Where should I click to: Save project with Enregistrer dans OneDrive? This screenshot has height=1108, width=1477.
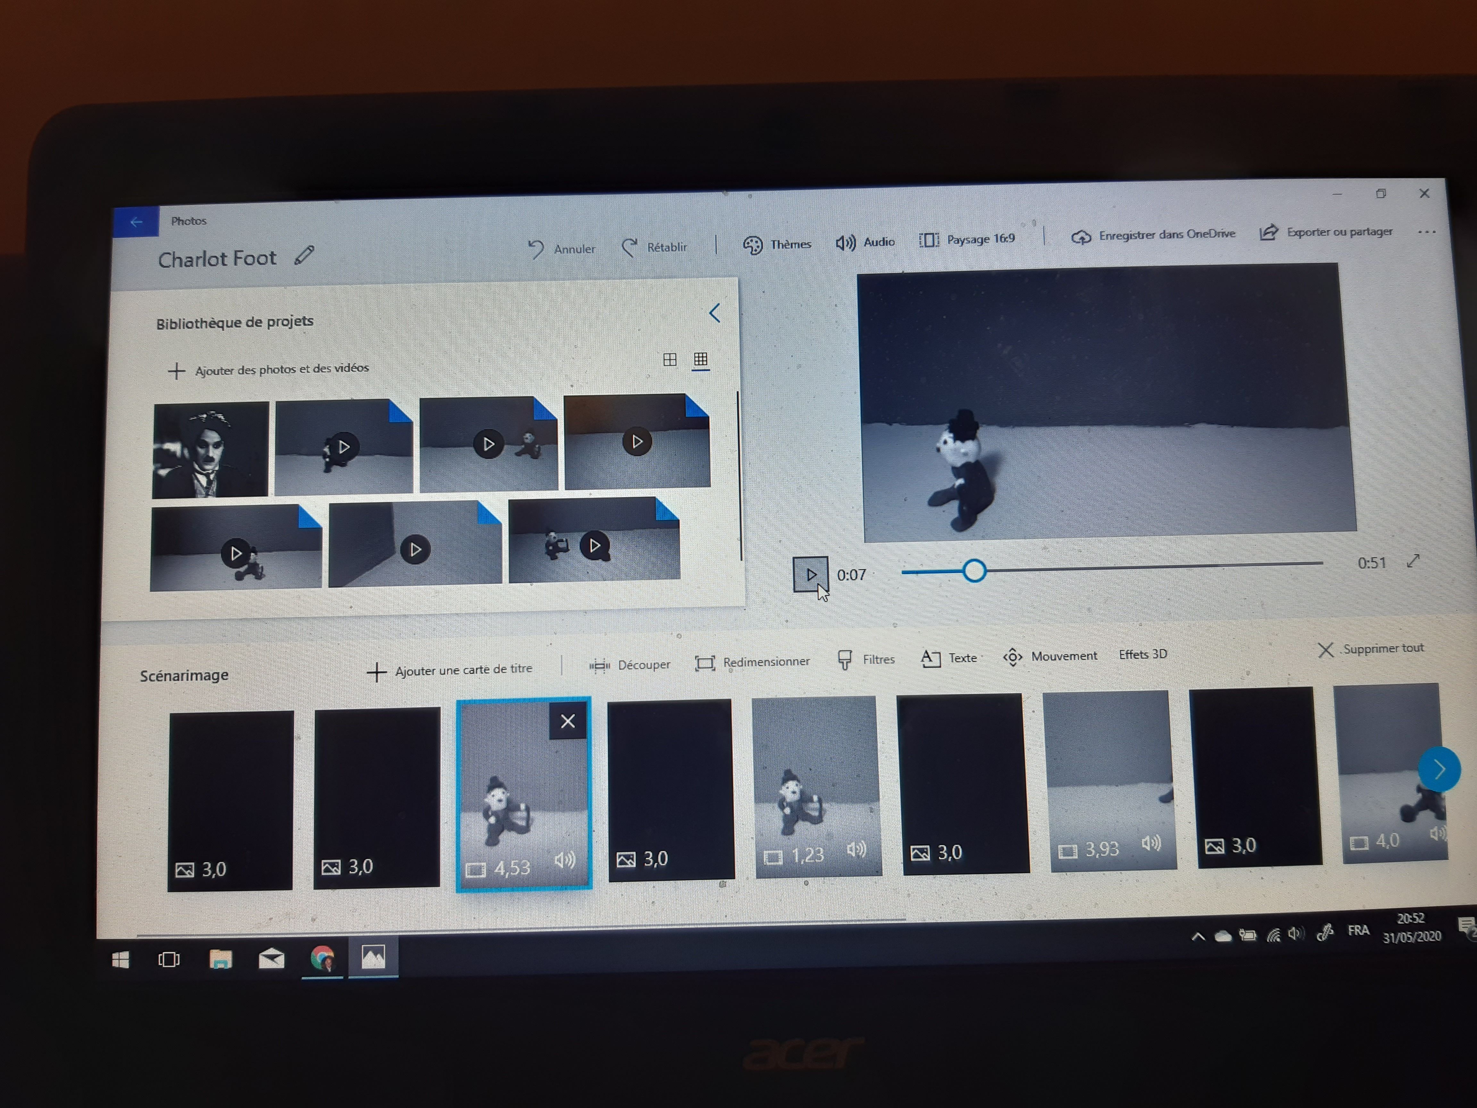pyautogui.click(x=1153, y=235)
